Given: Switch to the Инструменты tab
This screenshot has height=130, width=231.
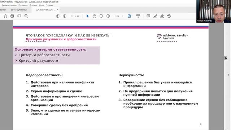Looking at the screenshot, I should [x=19, y=10].
